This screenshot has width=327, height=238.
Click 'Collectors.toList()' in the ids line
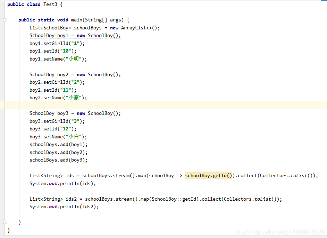coord(286,176)
